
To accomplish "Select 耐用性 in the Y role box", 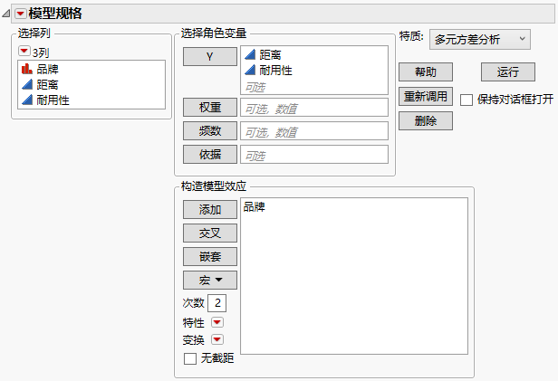I will pos(275,70).
